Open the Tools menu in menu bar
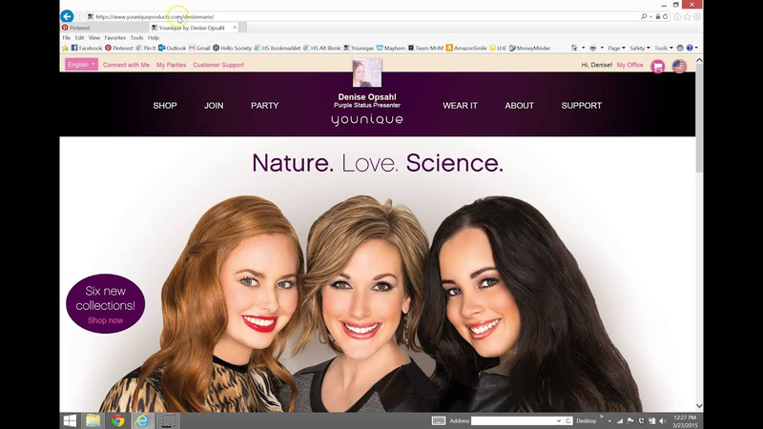Viewport: 763px width, 429px height. point(136,38)
